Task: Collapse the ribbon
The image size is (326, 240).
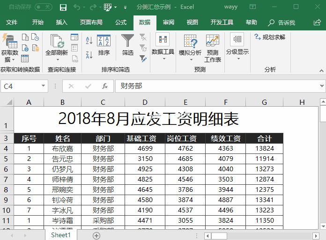Action: tap(321, 71)
